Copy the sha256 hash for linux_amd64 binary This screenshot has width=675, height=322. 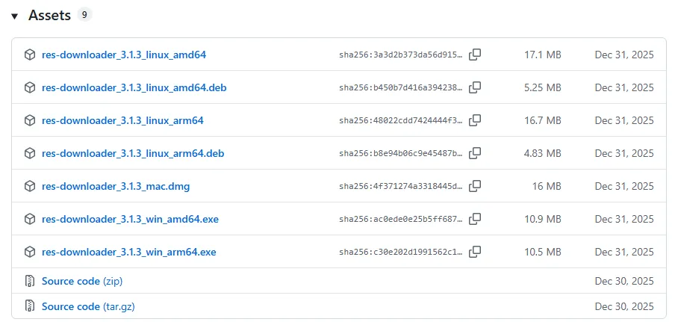click(x=475, y=55)
